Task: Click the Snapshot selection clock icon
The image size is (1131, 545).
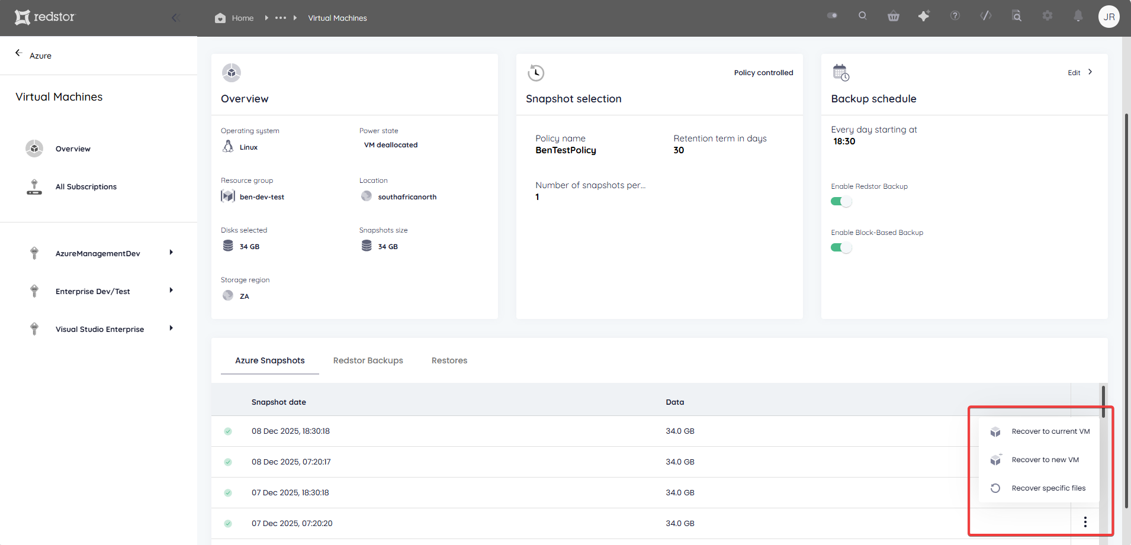Action: pos(536,73)
